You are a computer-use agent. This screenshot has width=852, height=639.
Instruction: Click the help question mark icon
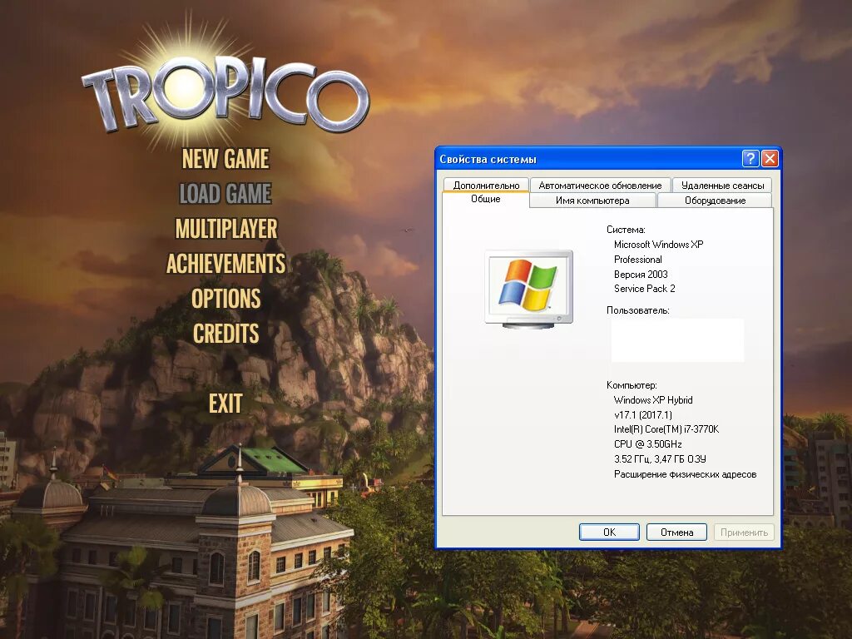pos(750,159)
